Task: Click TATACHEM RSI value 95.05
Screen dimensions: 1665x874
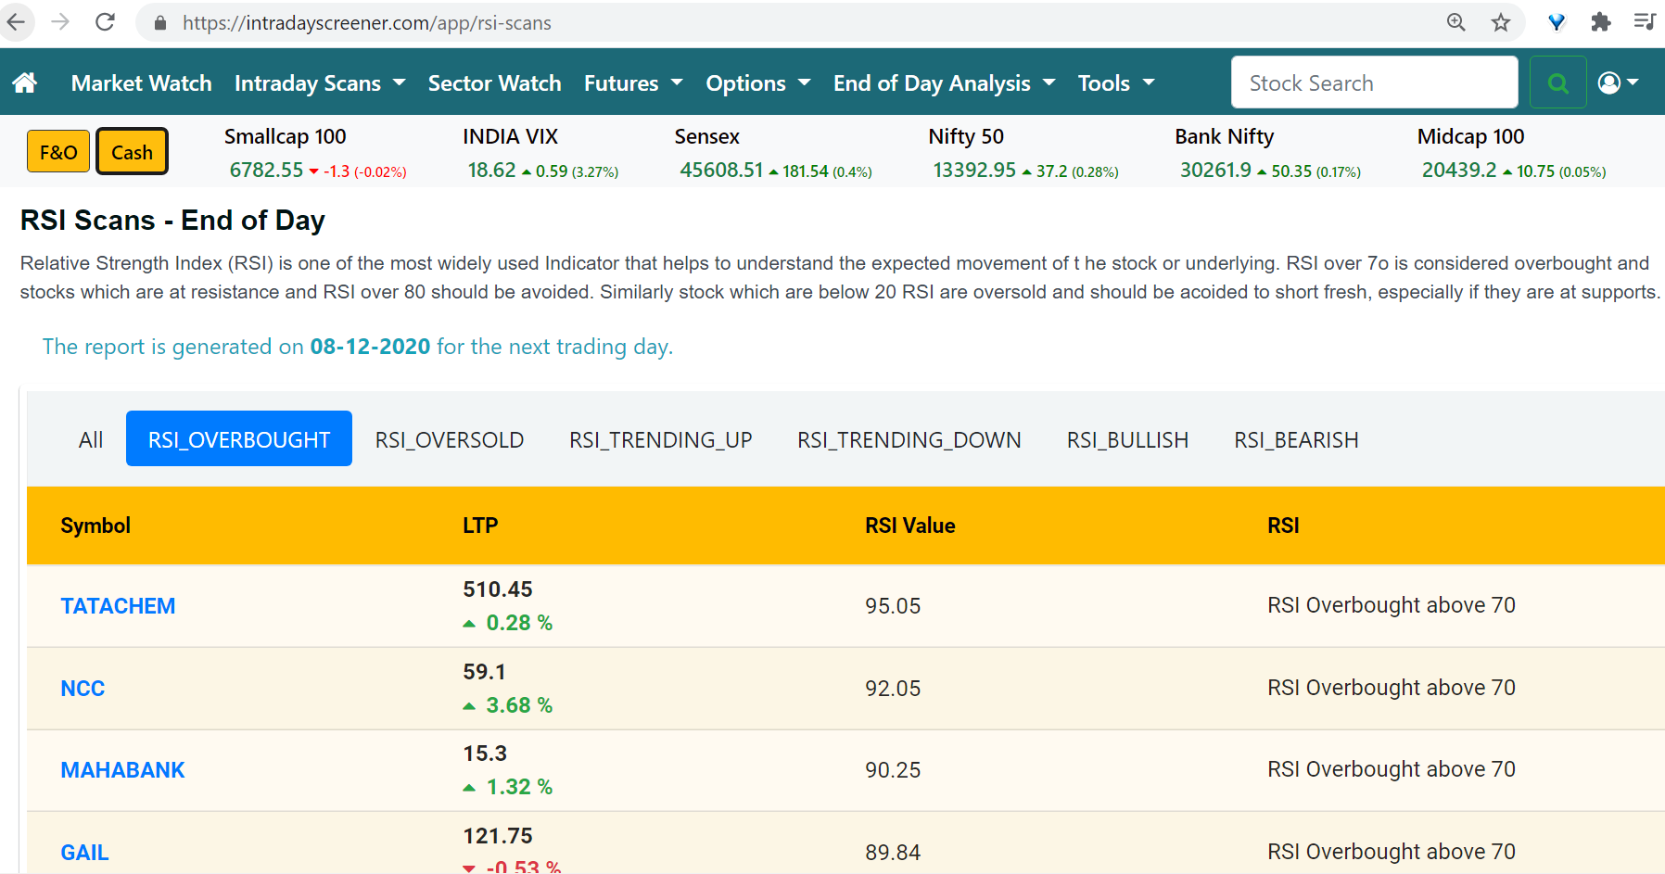Action: (893, 606)
